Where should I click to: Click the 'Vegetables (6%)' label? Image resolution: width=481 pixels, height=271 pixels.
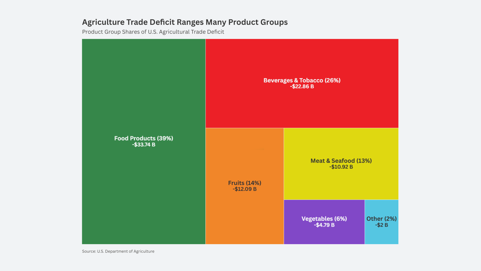pos(324,219)
